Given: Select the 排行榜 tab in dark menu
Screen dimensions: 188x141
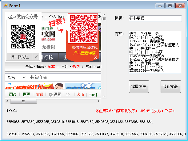Looking at the screenshot, I should point(47,57).
